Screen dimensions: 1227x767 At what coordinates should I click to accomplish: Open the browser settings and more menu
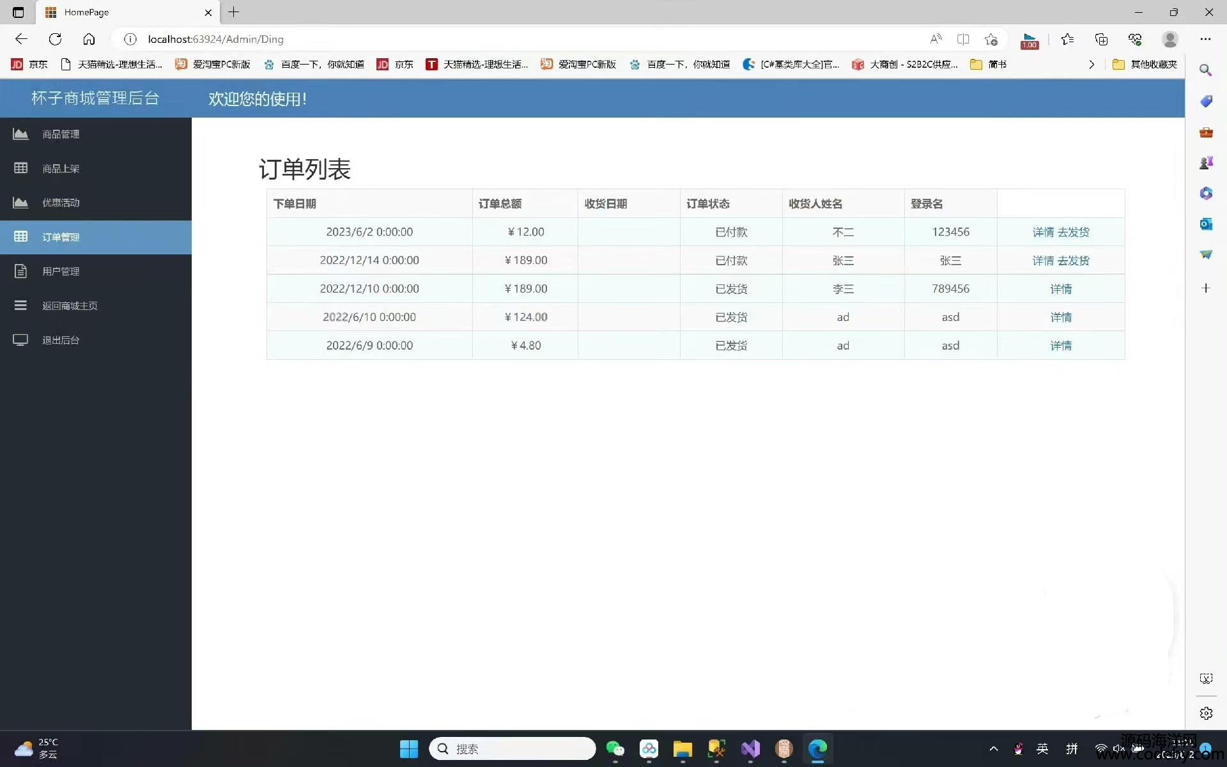1205,39
